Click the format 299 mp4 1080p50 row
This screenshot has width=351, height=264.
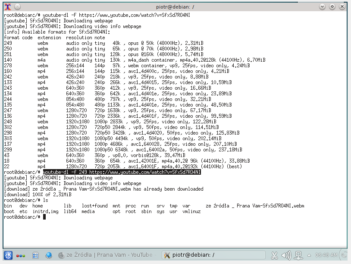(123, 150)
